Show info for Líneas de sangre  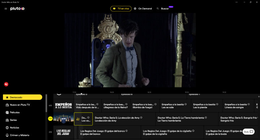pyautogui.click(x=249, y=104)
